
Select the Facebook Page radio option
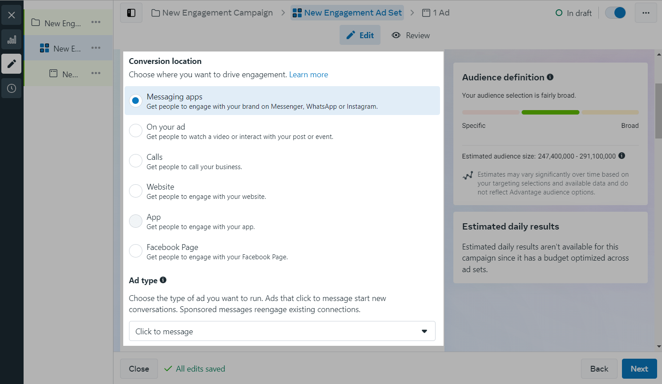coord(136,251)
